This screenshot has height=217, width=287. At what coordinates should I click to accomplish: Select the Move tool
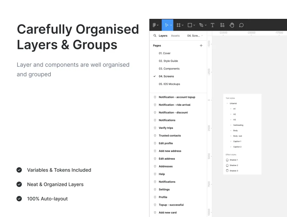point(166,25)
